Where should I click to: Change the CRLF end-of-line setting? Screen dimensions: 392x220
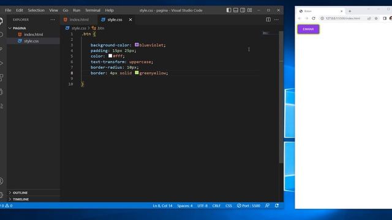216,205
